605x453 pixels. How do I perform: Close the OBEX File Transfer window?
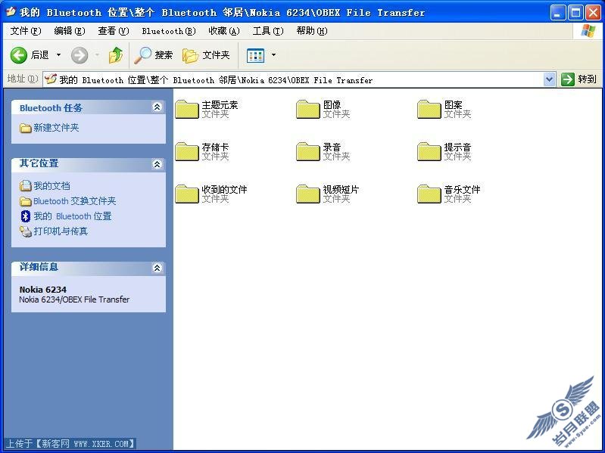(x=593, y=13)
